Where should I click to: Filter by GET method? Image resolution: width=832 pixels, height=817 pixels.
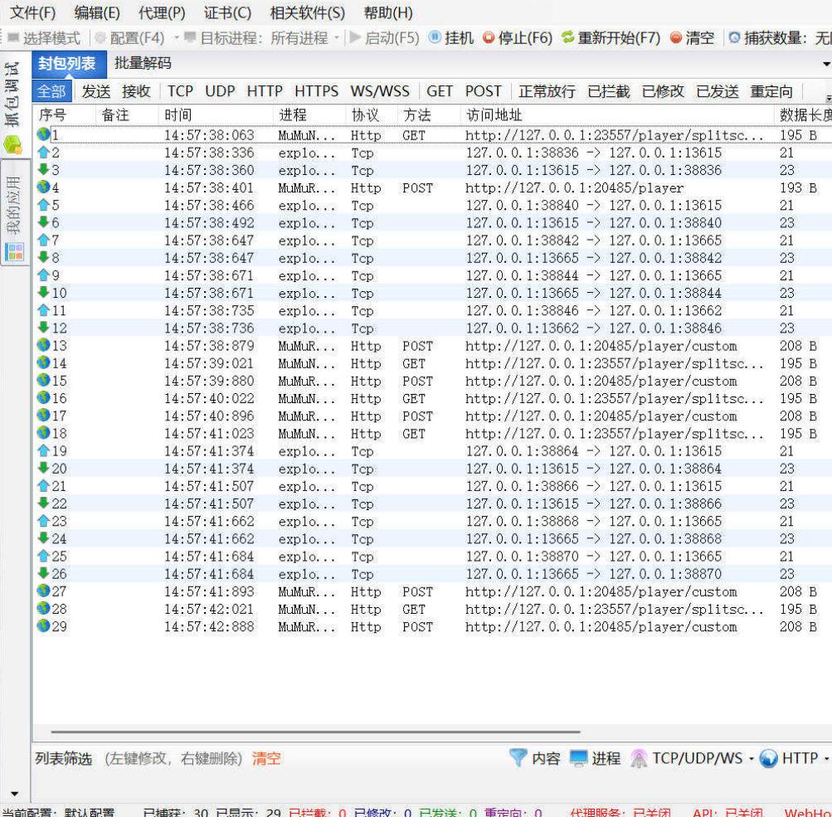[x=440, y=91]
